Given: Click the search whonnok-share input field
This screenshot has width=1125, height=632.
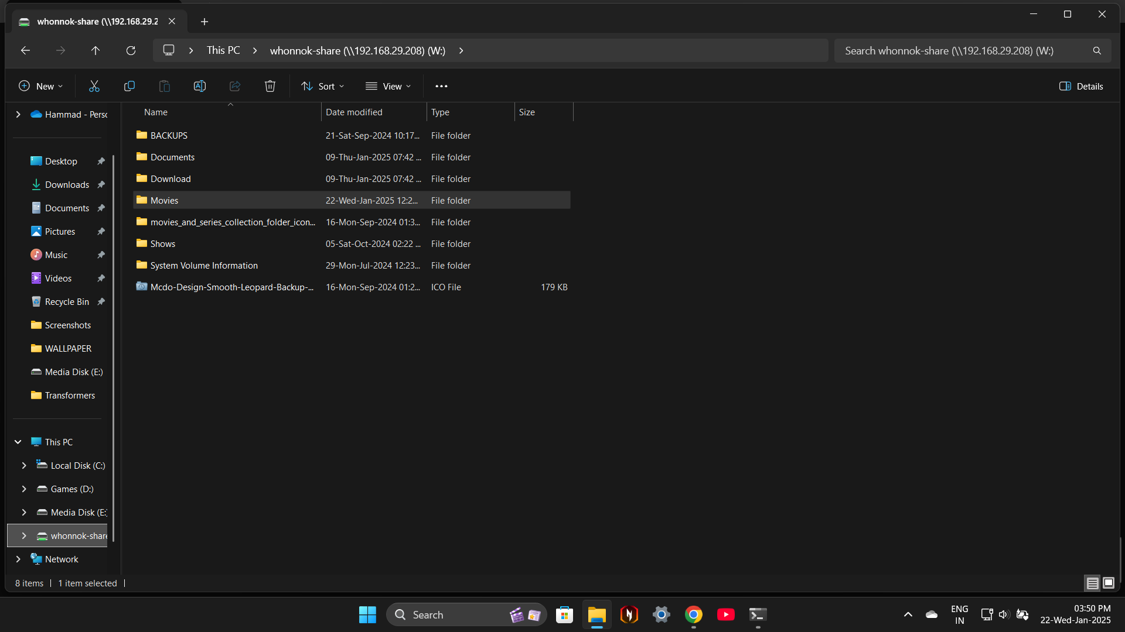Looking at the screenshot, I should point(961,51).
